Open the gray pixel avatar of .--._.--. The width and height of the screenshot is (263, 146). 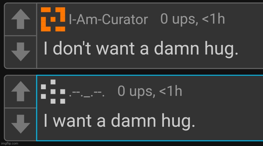(53, 91)
